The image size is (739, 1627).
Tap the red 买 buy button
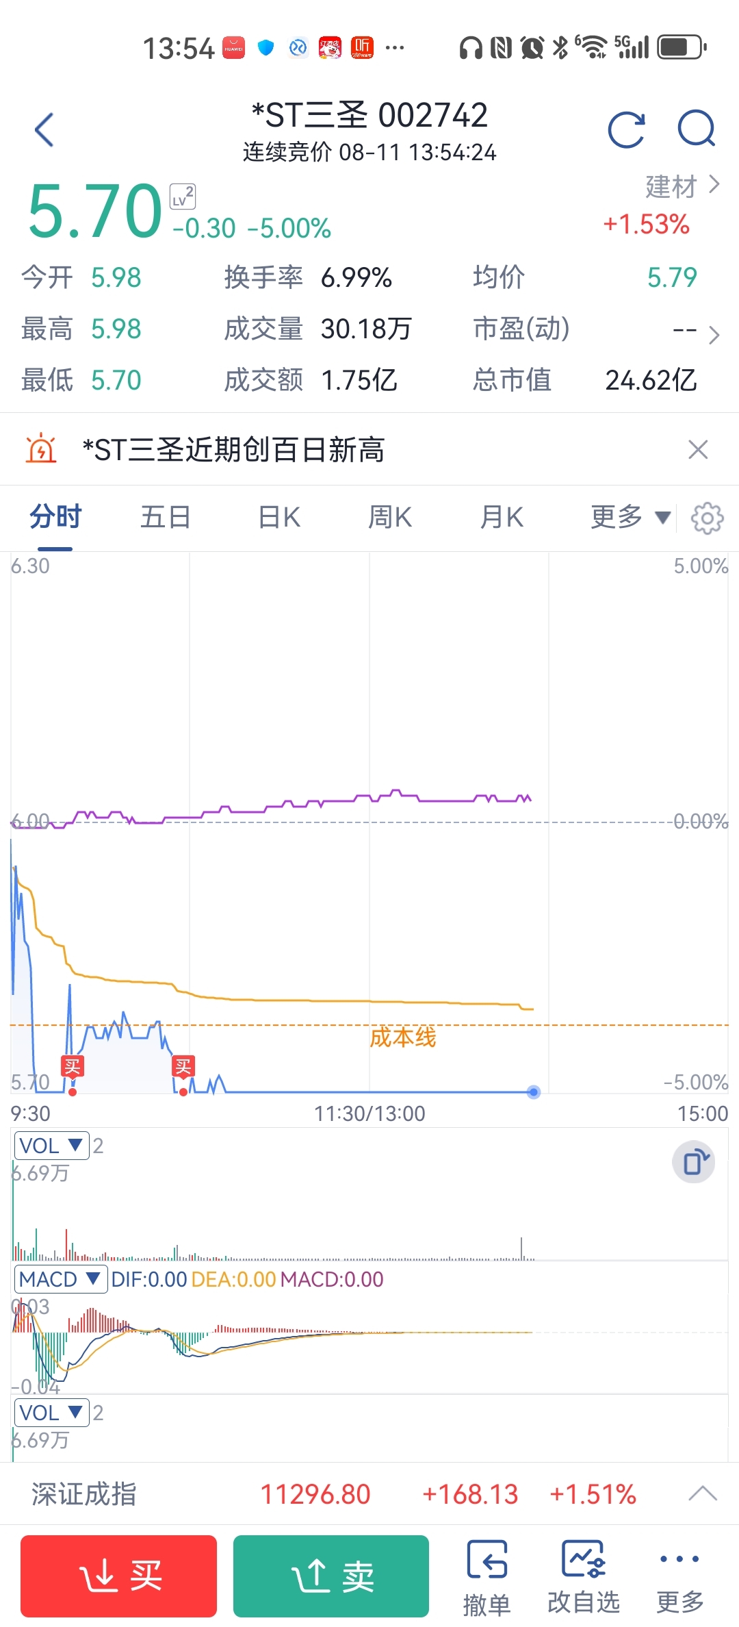(x=118, y=1576)
